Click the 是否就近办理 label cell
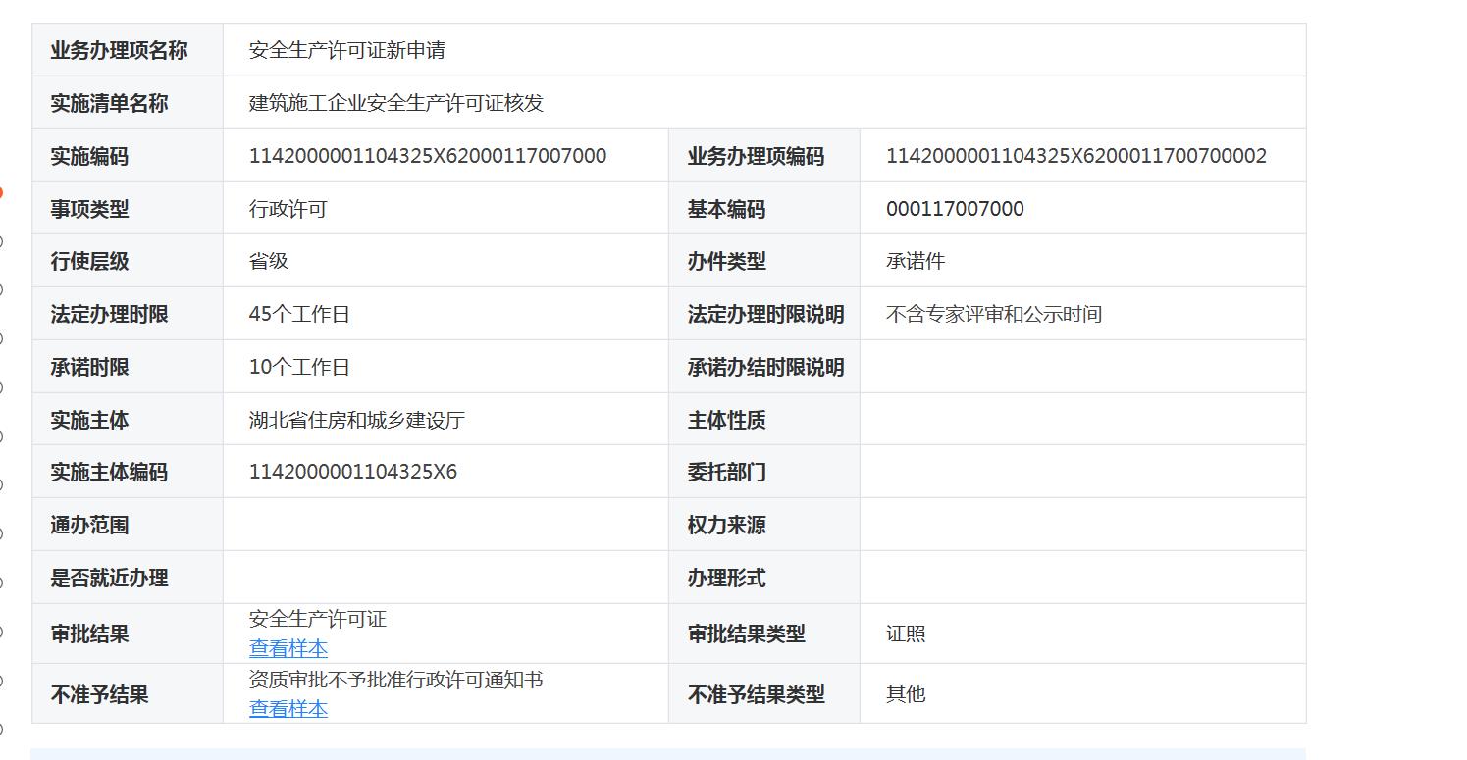The height and width of the screenshot is (760, 1467). point(128,578)
